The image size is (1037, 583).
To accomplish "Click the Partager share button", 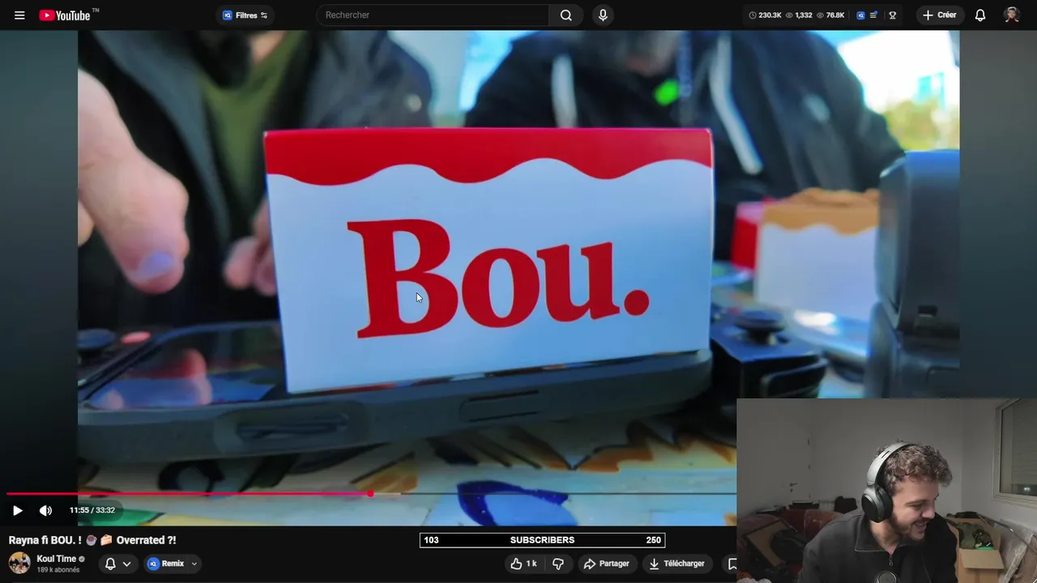I will (606, 564).
